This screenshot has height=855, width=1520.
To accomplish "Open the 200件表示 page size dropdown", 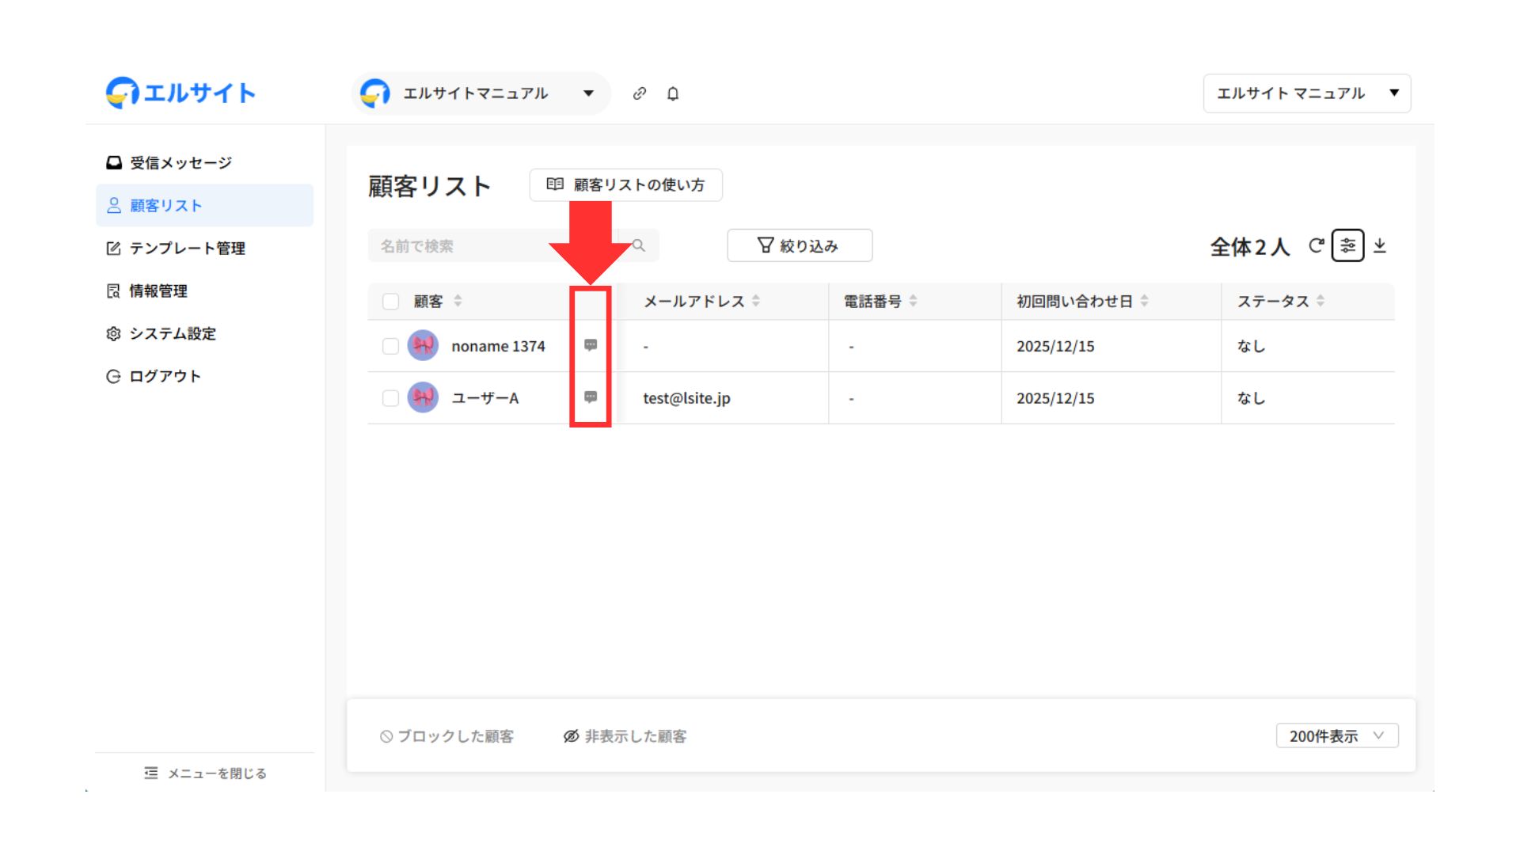I will coord(1336,735).
